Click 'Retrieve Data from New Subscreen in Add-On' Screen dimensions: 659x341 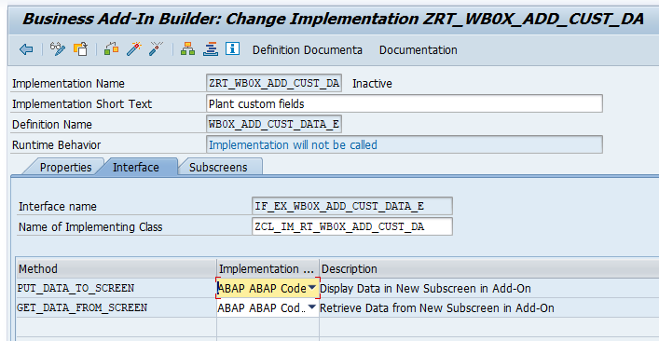tap(437, 308)
